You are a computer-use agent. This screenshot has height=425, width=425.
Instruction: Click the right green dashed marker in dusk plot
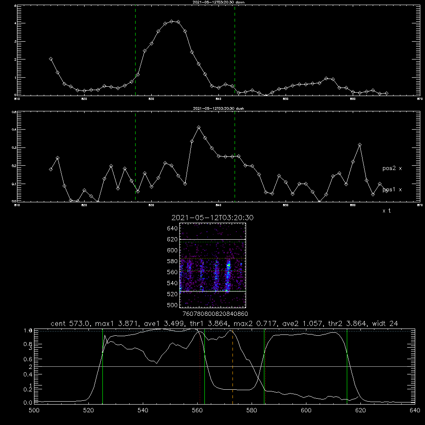pos(235,156)
